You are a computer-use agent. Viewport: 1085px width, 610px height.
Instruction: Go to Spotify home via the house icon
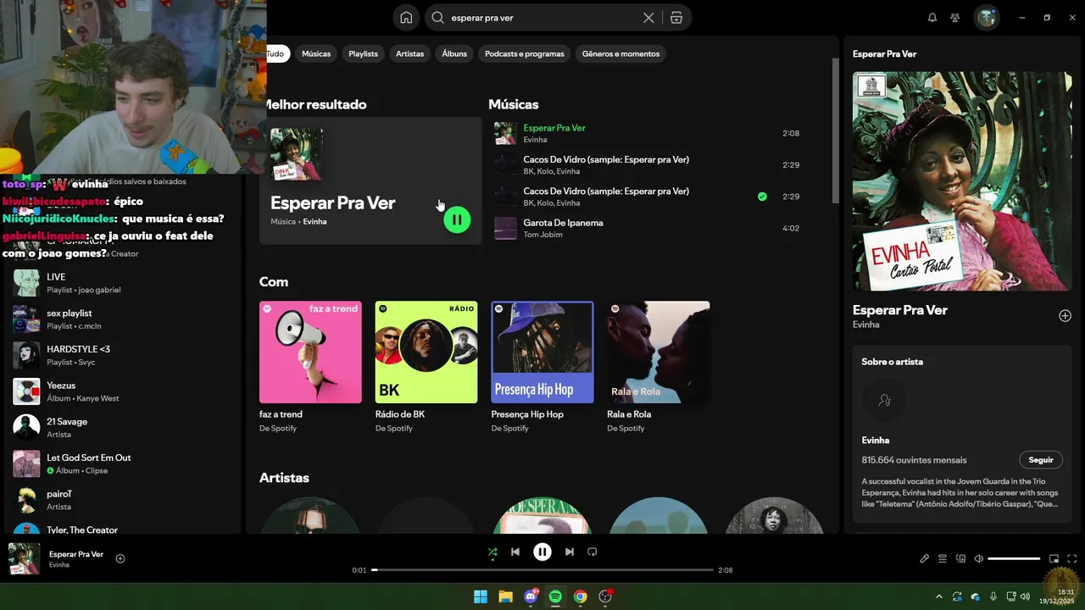pos(406,18)
